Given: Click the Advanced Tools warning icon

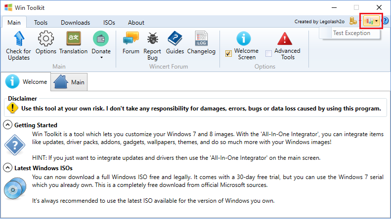Looking at the screenshot, I should [x=285, y=39].
